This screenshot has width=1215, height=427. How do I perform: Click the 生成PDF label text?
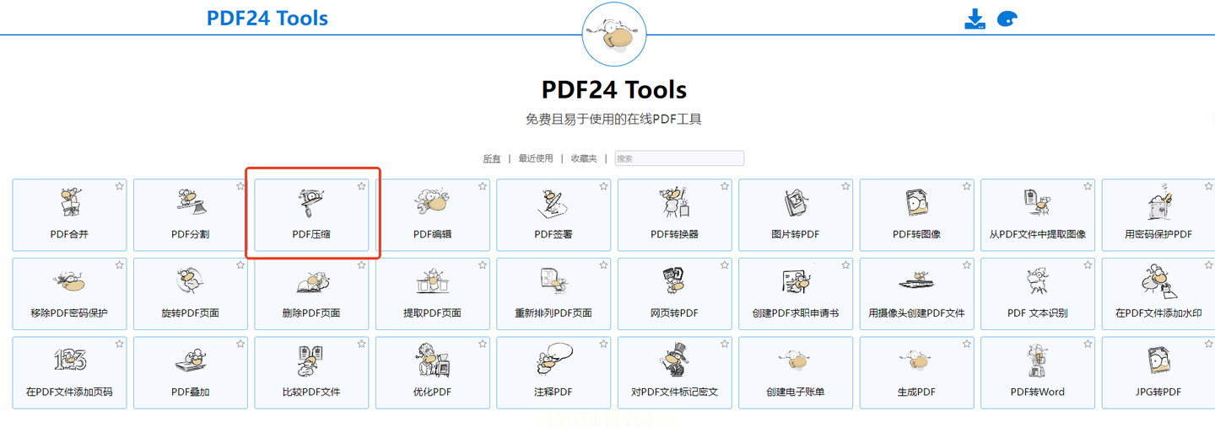coord(917,392)
